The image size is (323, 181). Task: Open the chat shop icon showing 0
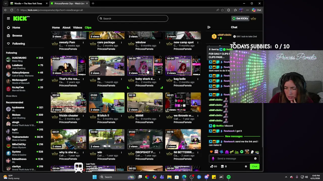tap(224, 166)
